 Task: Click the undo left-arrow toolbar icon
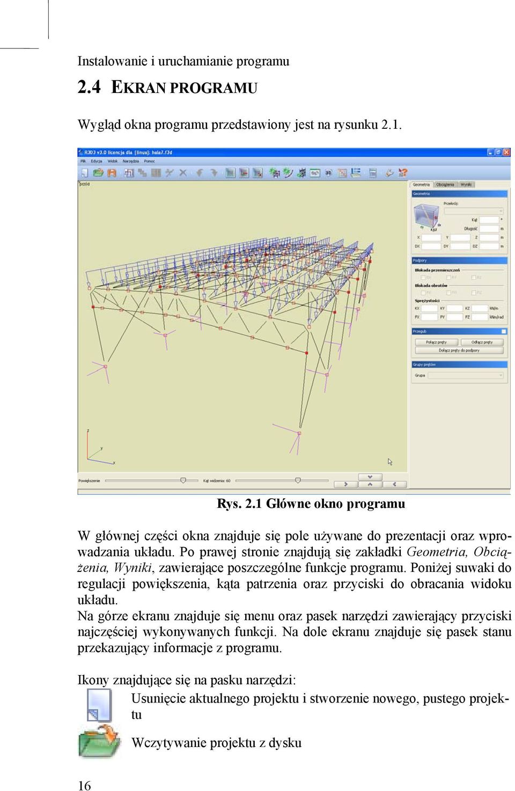click(199, 173)
